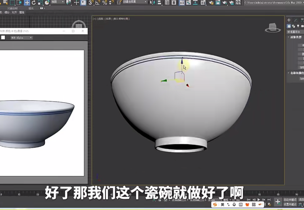This screenshot has height=210, width=304.
Task: Open the viewport shading label menu
Action: 121,19
